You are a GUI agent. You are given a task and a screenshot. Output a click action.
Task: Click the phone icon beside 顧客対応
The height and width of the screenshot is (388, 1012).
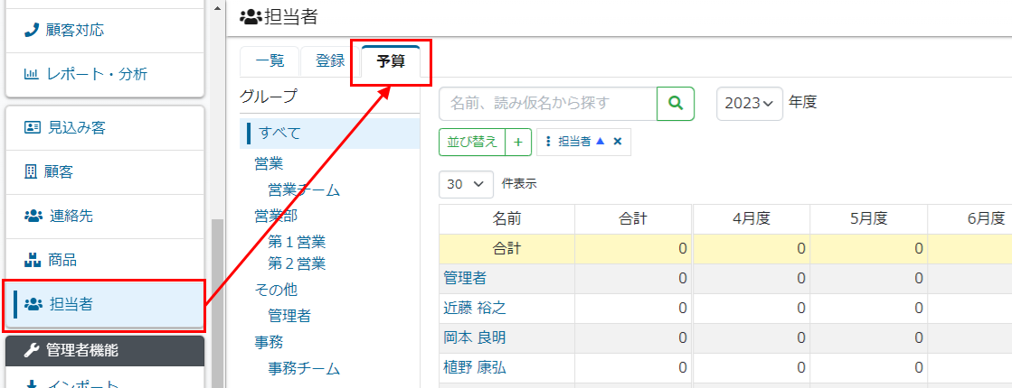coord(31,31)
